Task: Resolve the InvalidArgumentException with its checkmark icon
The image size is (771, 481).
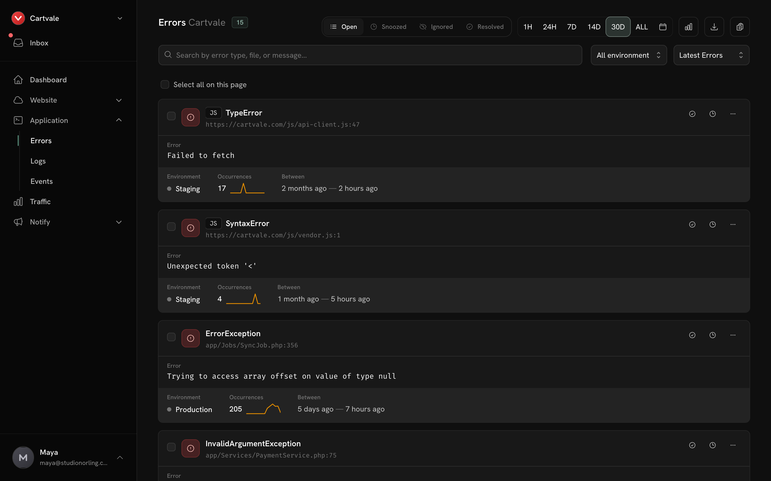Action: pyautogui.click(x=692, y=445)
